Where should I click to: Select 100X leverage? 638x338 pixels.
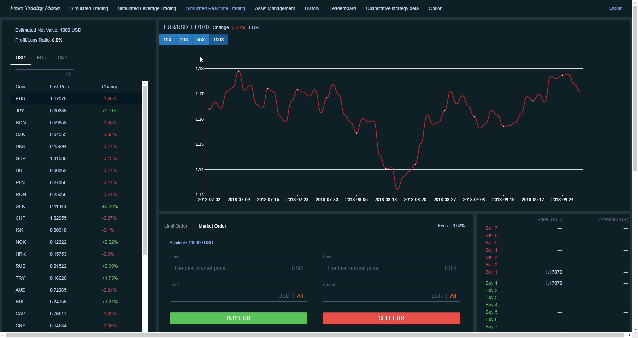pos(218,40)
